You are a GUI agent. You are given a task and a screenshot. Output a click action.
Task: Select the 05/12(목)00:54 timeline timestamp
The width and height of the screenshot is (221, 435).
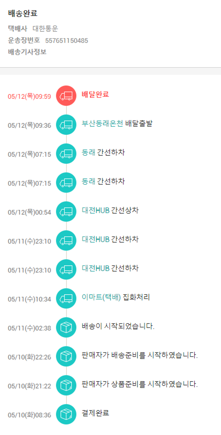click(29, 212)
